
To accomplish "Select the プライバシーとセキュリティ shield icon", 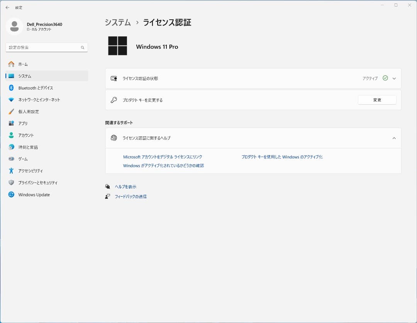I will (x=12, y=182).
